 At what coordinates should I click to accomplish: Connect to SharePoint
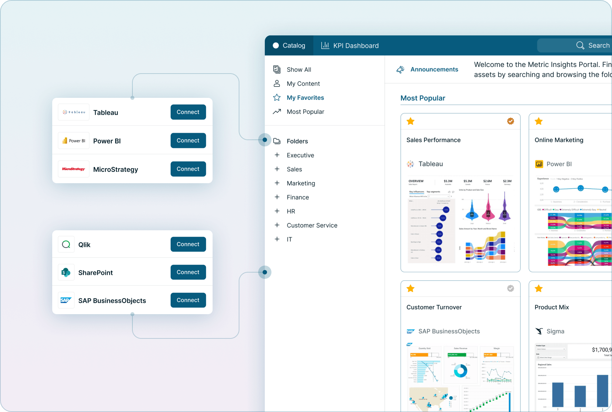tap(188, 272)
